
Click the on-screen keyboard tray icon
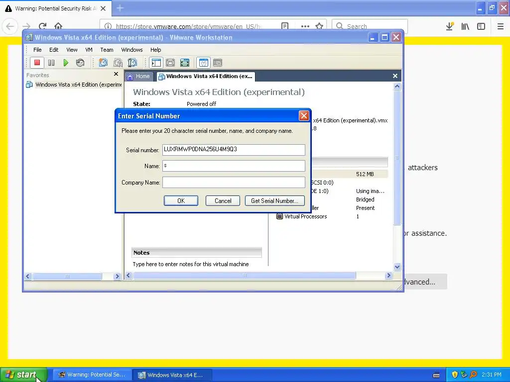(x=436, y=375)
